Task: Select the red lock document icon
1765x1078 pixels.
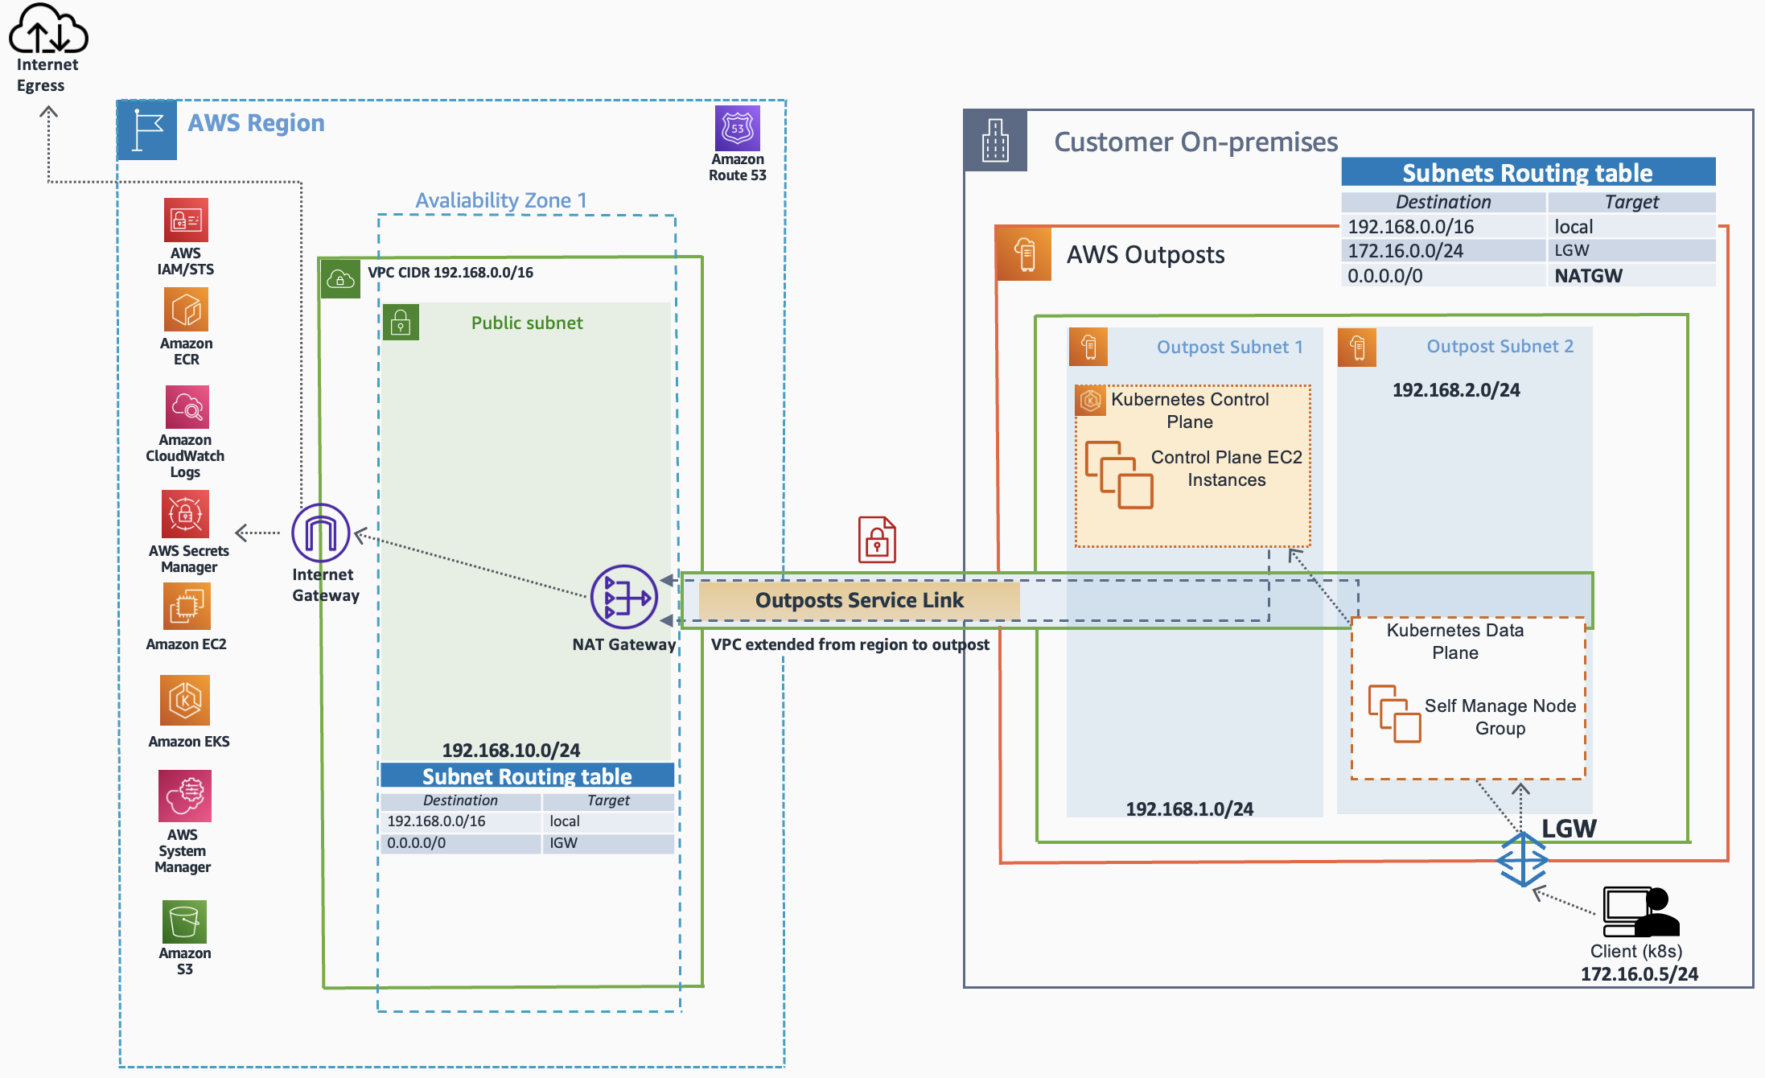Action: 877,540
